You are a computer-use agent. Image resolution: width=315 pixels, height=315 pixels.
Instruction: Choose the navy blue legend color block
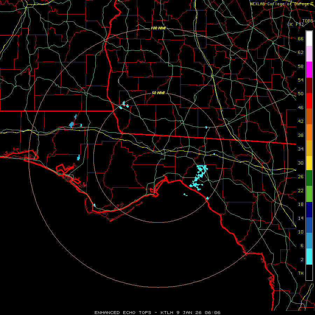[309, 210]
